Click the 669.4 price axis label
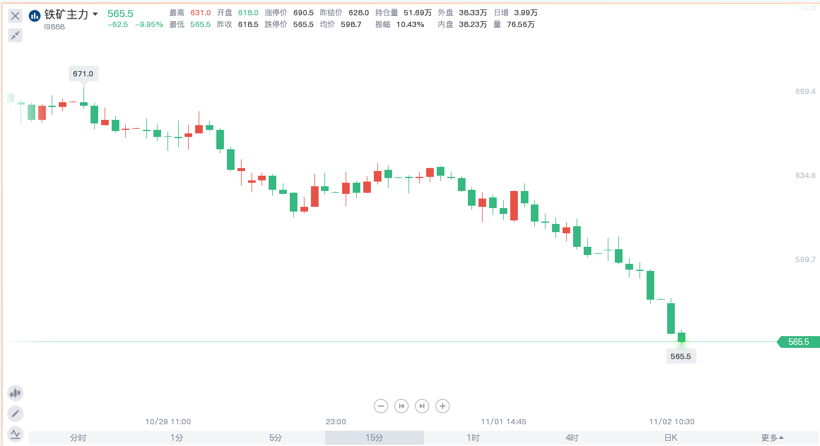This screenshot has height=446, width=820. click(805, 92)
